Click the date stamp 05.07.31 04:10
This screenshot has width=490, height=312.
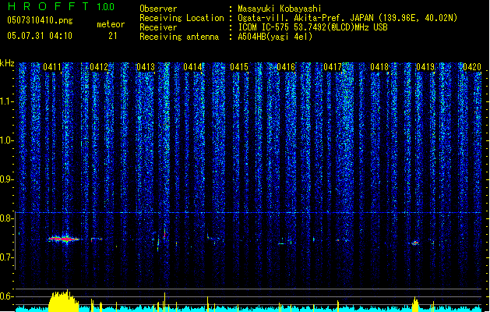tap(40, 36)
